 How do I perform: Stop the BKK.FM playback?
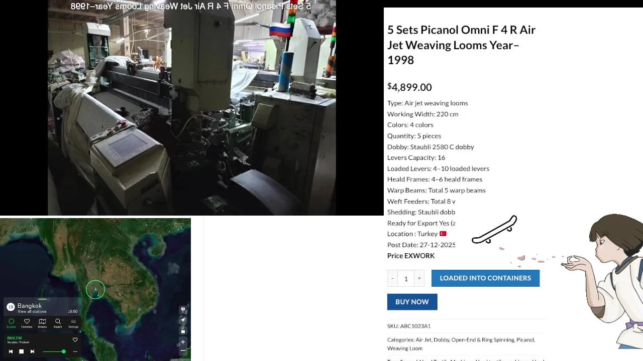click(21, 351)
